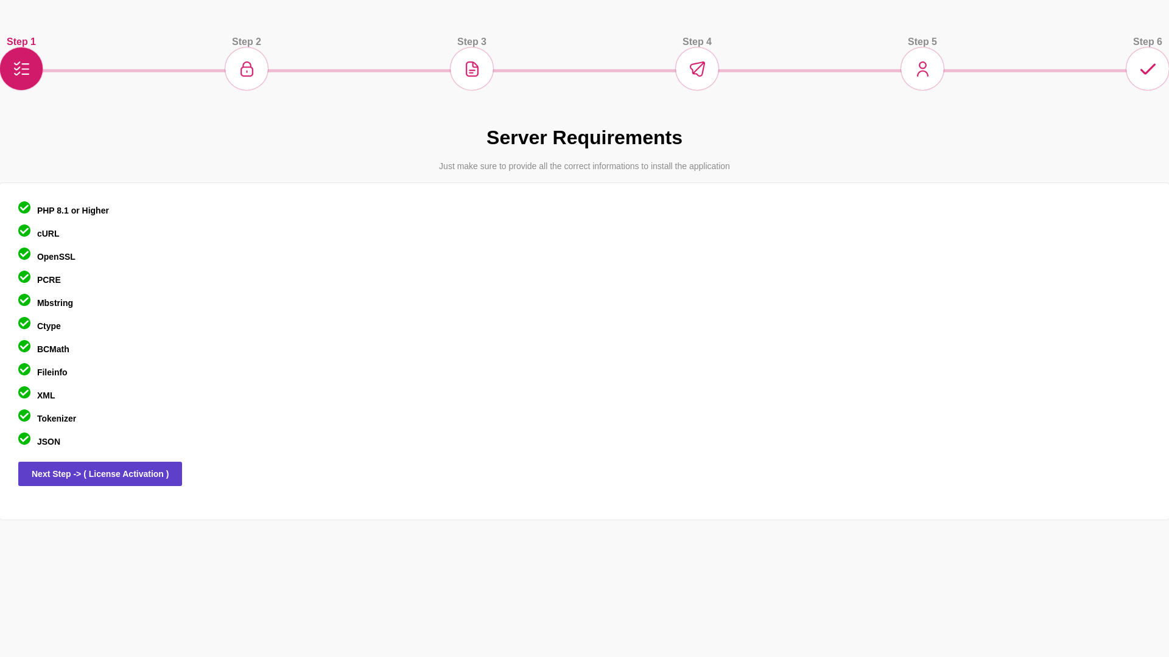Click the green check beside OpenSSL
1169x657 pixels.
pos(24,254)
